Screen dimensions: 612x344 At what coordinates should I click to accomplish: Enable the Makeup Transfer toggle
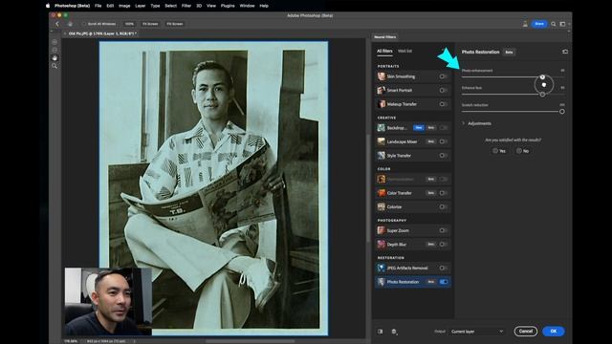tap(443, 104)
